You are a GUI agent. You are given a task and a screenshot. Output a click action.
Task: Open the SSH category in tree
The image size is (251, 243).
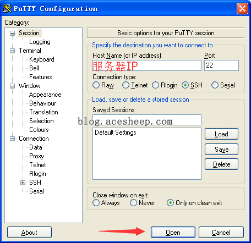point(35,183)
